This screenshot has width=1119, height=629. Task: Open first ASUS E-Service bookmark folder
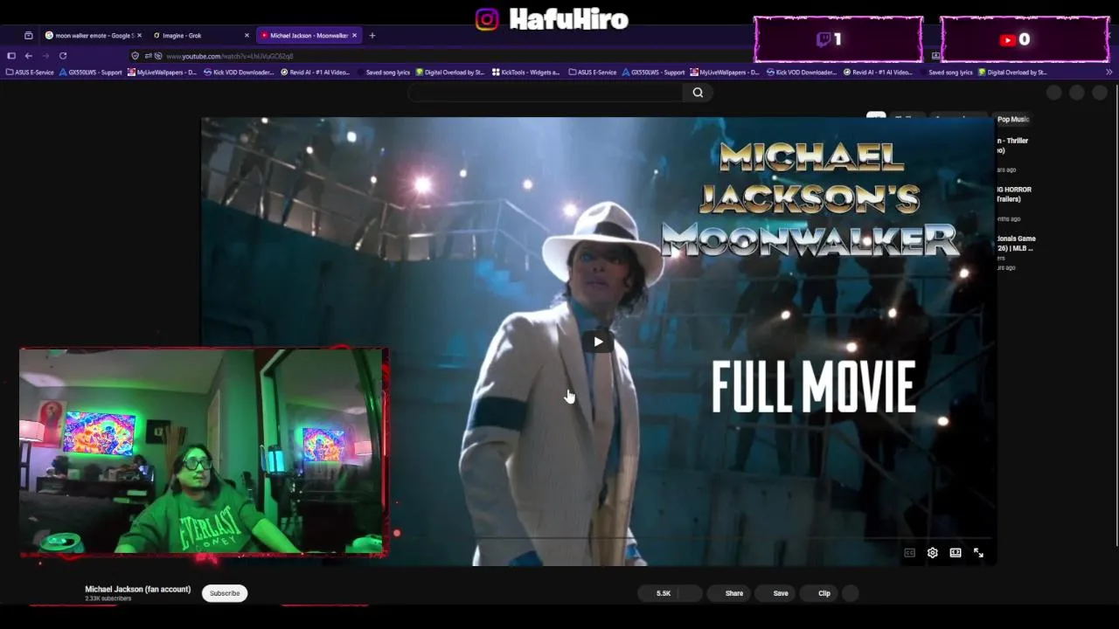point(30,73)
